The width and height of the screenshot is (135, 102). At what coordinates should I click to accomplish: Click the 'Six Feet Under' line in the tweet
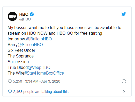point(21,50)
